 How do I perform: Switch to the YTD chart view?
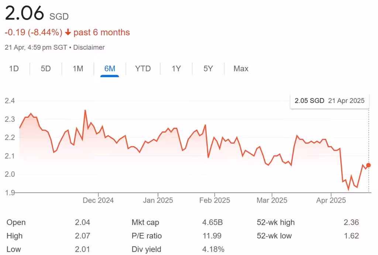(x=143, y=69)
